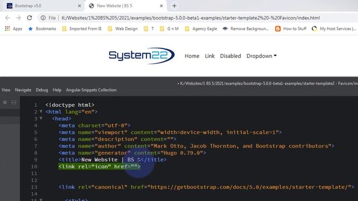The width and height of the screenshot is (358, 201).
Task: Open the editor View menu
Action: pos(6,90)
